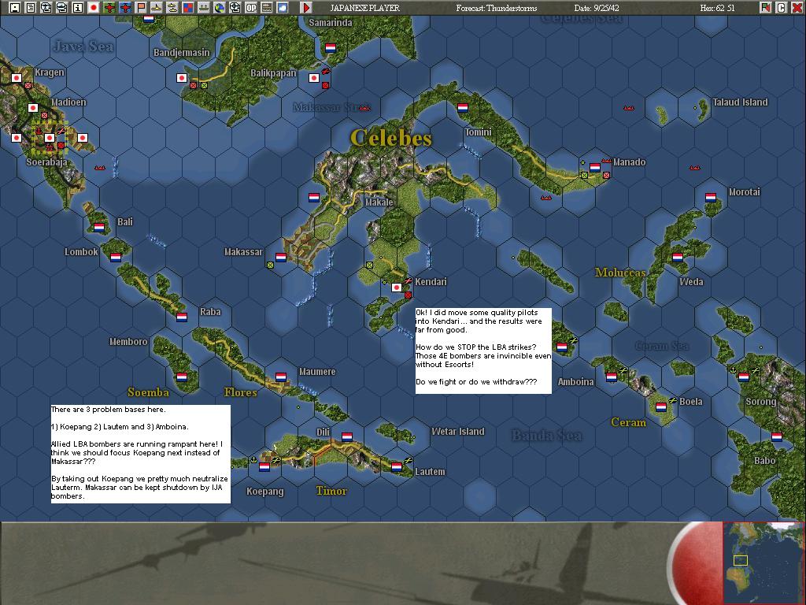Select the Japanese flag base at Madioen
Screen dimensions: 806x605
[x=33, y=108]
